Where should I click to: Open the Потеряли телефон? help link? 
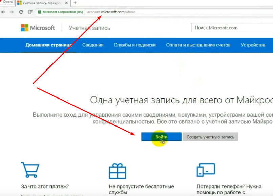click(x=229, y=189)
